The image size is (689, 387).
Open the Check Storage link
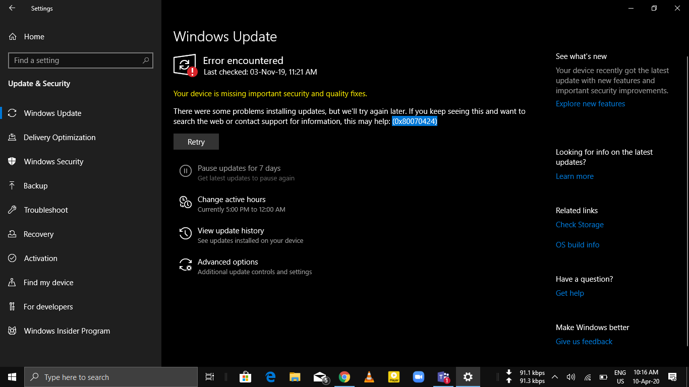[x=580, y=224]
